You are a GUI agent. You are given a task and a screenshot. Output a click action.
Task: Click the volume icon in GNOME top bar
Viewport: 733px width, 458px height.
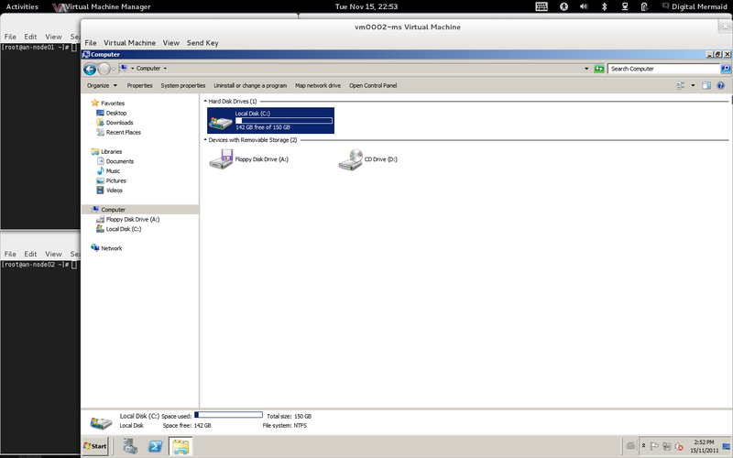pyautogui.click(x=584, y=6)
